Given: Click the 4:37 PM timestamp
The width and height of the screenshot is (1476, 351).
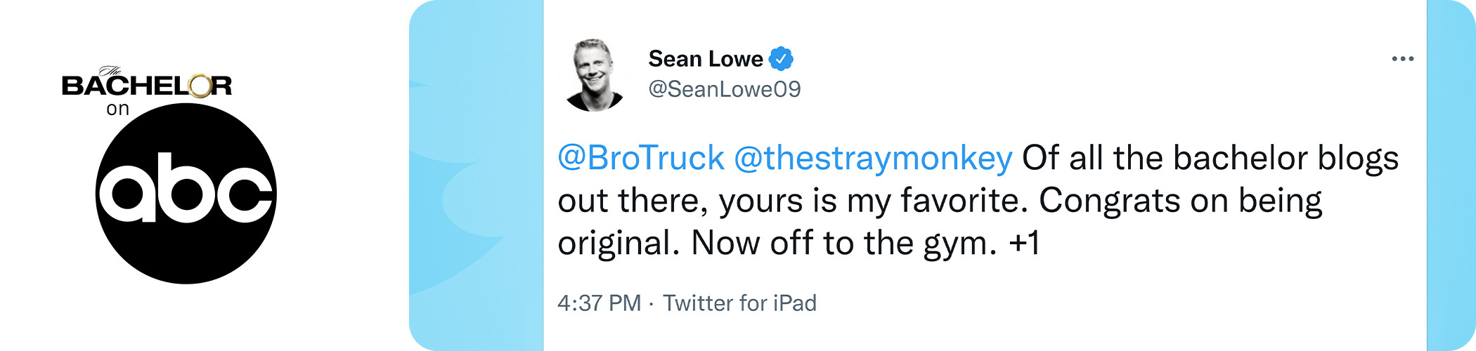Looking at the screenshot, I should pos(599,303).
